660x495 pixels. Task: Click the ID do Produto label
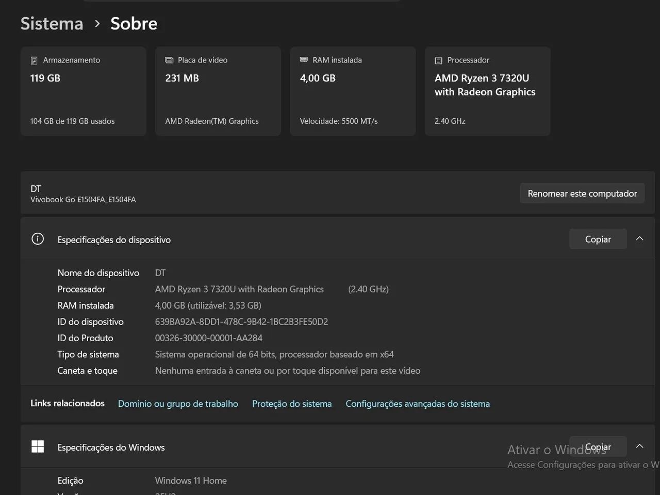[x=85, y=338]
